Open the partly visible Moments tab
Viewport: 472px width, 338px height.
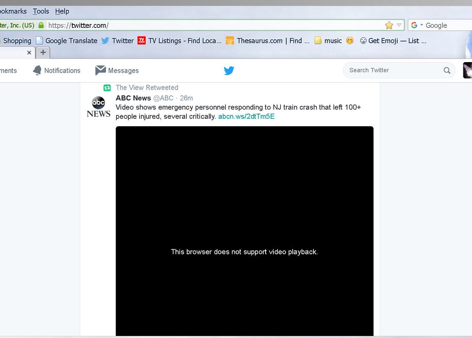click(8, 70)
